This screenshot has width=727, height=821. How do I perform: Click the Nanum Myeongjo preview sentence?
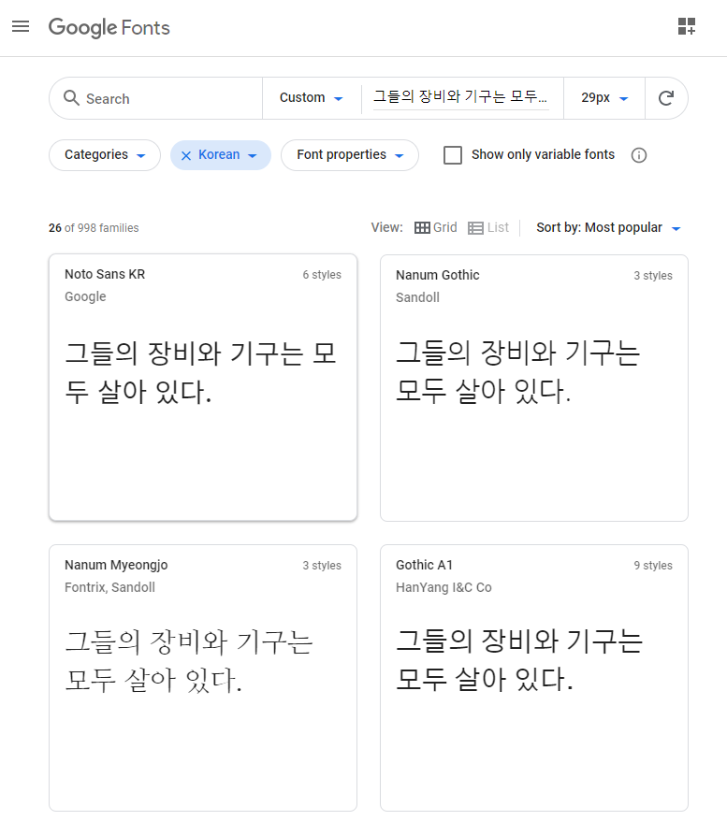[189, 662]
